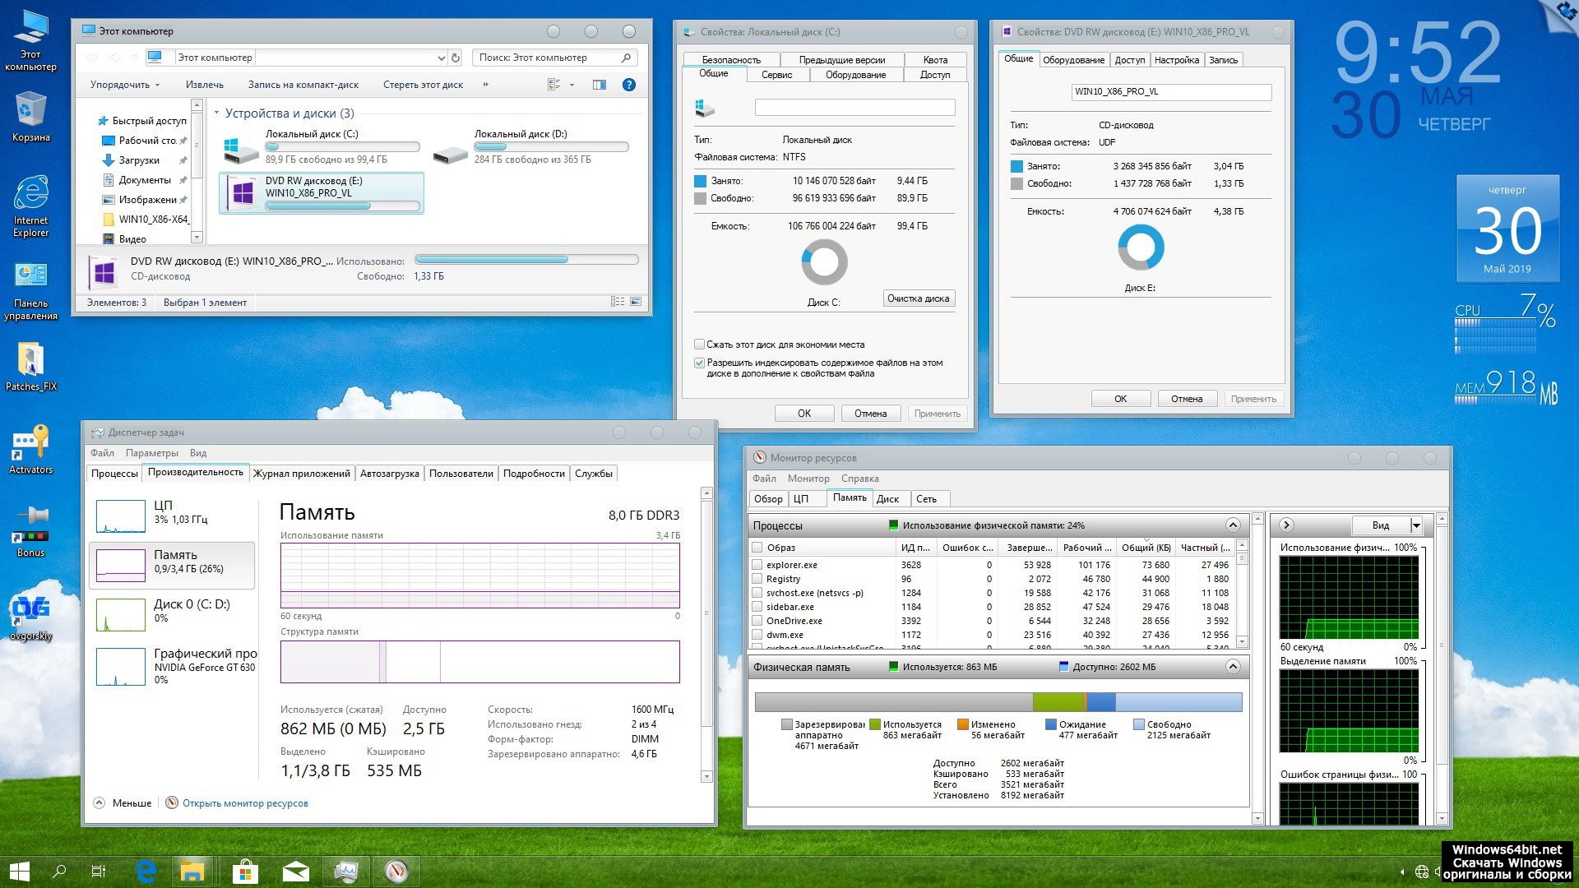This screenshot has height=888, width=1579.
Task: Check the explorer.exe process checkbox
Action: pos(757,565)
